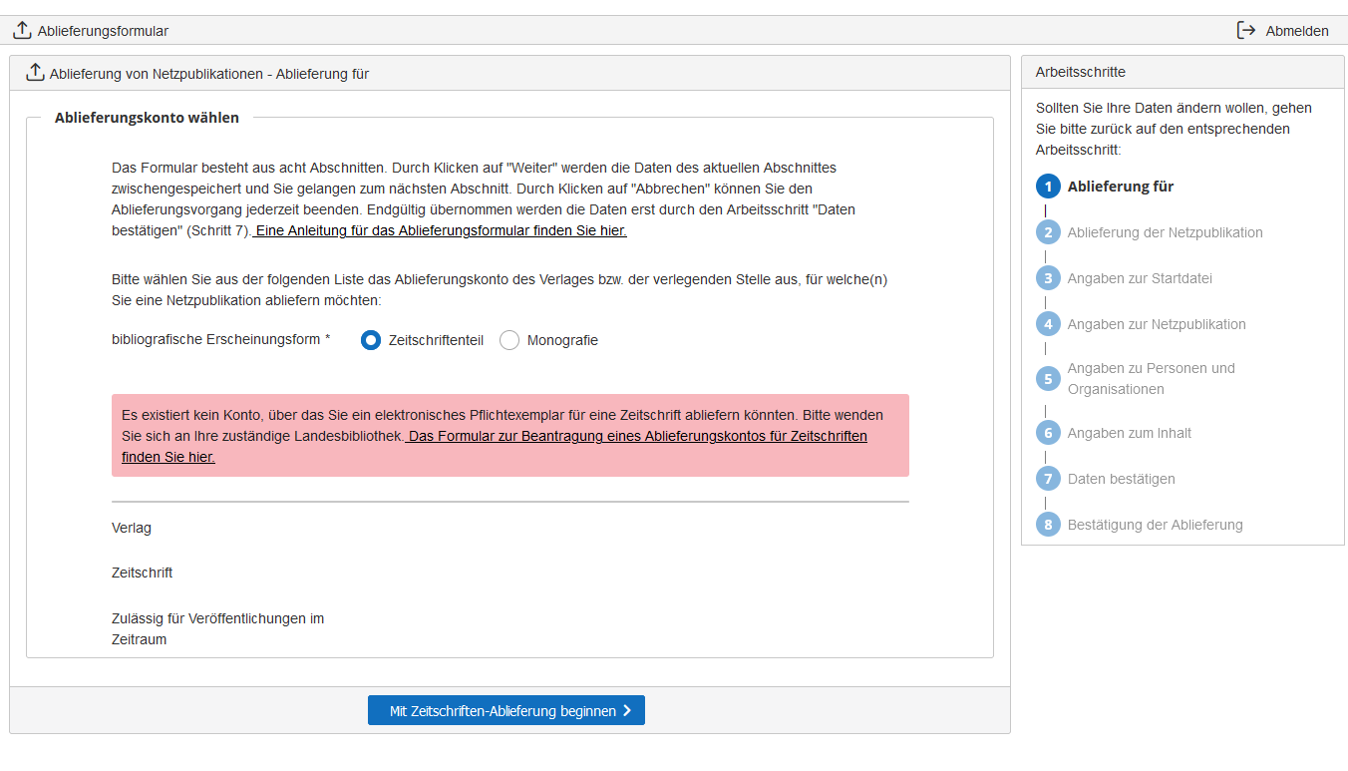1348x771 pixels.
Task: Click the logout arrow icon beside Abmelden
Action: pos(1246,31)
